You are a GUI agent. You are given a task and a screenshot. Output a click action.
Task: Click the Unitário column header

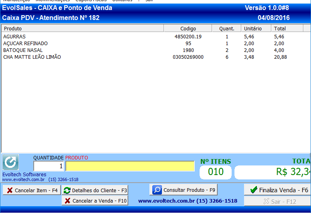[x=256, y=28]
